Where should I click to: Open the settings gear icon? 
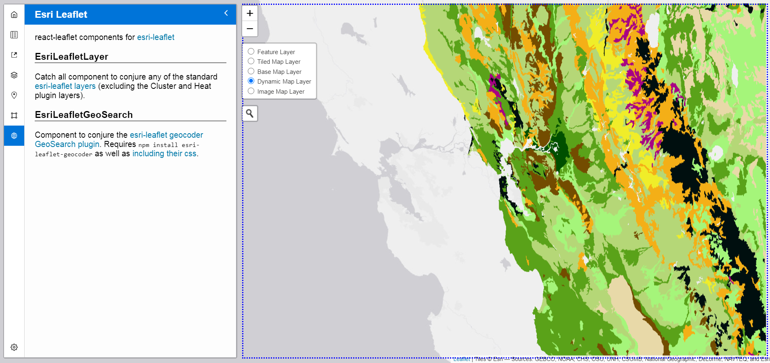(x=14, y=347)
